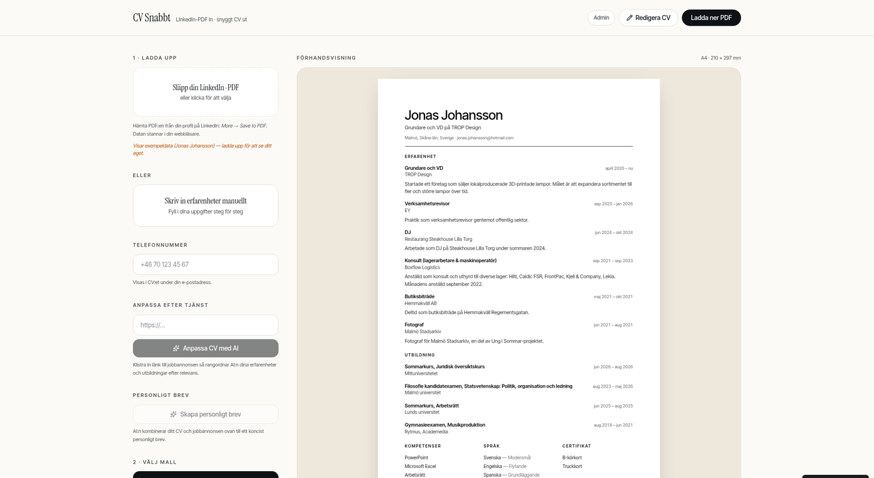
Task: Download the CV with Ladda ner PDF
Action: (711, 17)
